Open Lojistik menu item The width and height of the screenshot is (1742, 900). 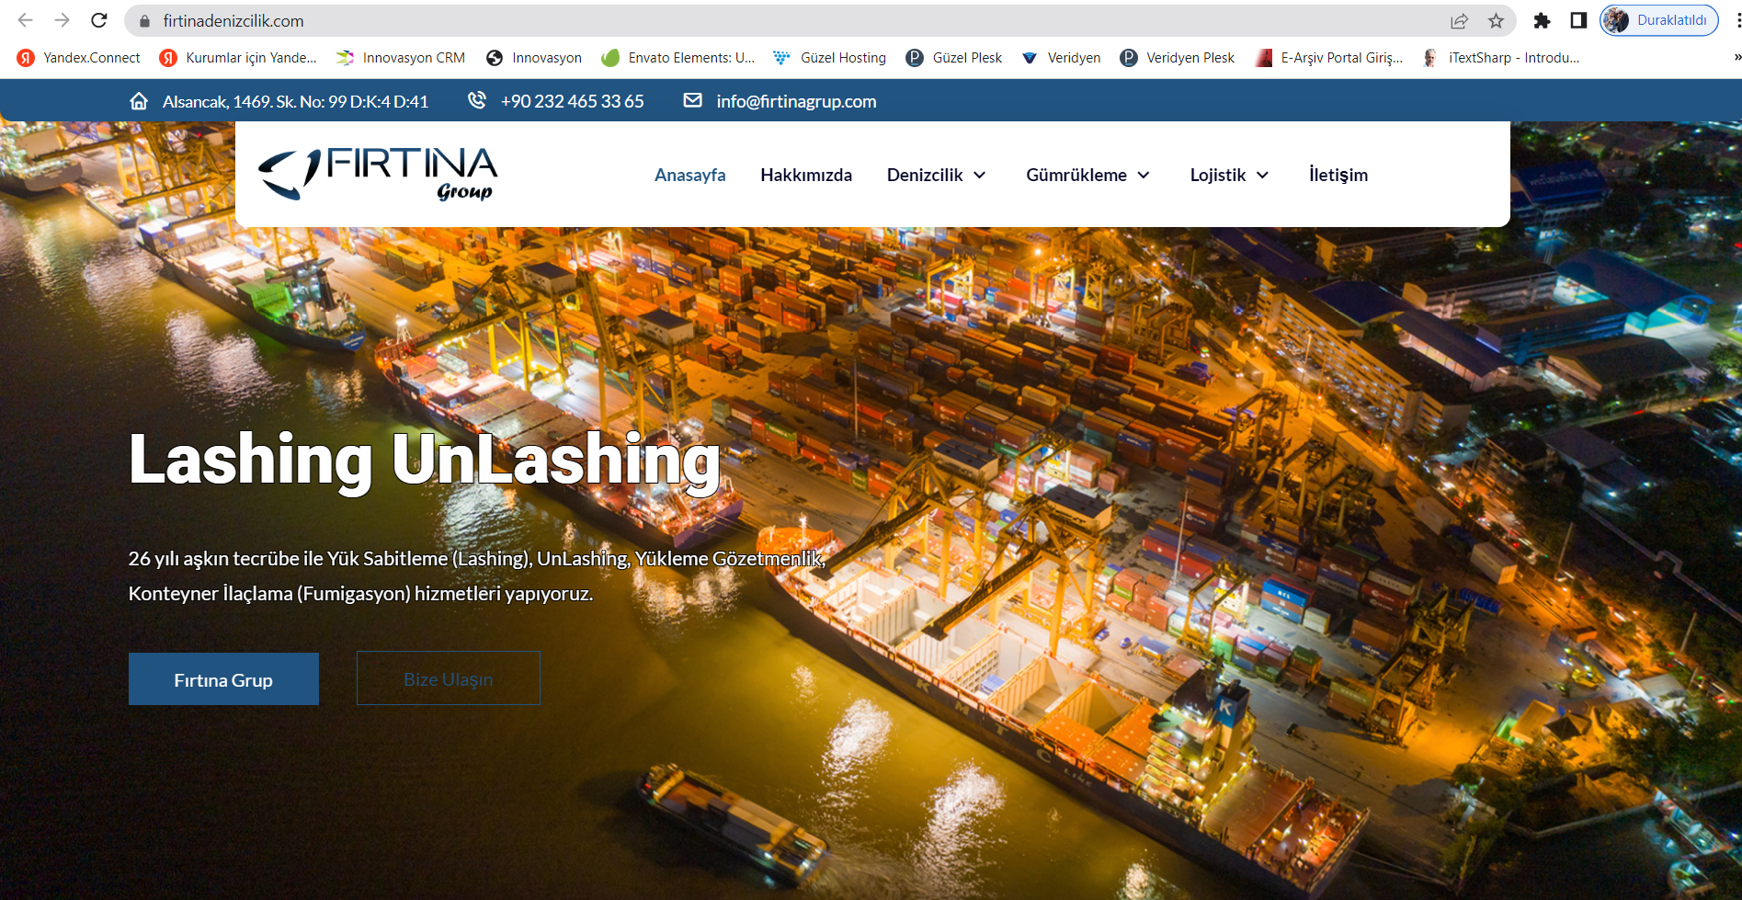pyautogui.click(x=1218, y=175)
